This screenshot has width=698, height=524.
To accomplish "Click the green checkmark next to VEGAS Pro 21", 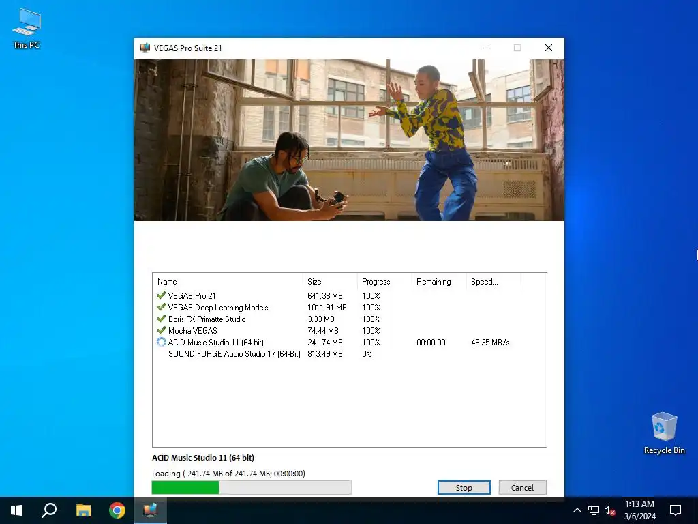I will (x=161, y=295).
